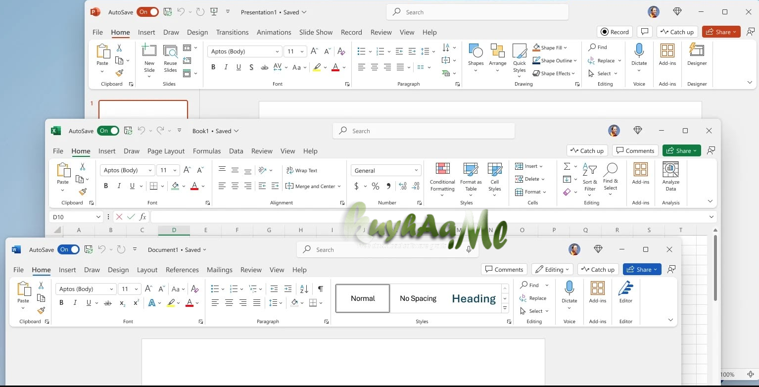Click Percent Style in Excel Number group
759x387 pixels.
(x=376, y=186)
